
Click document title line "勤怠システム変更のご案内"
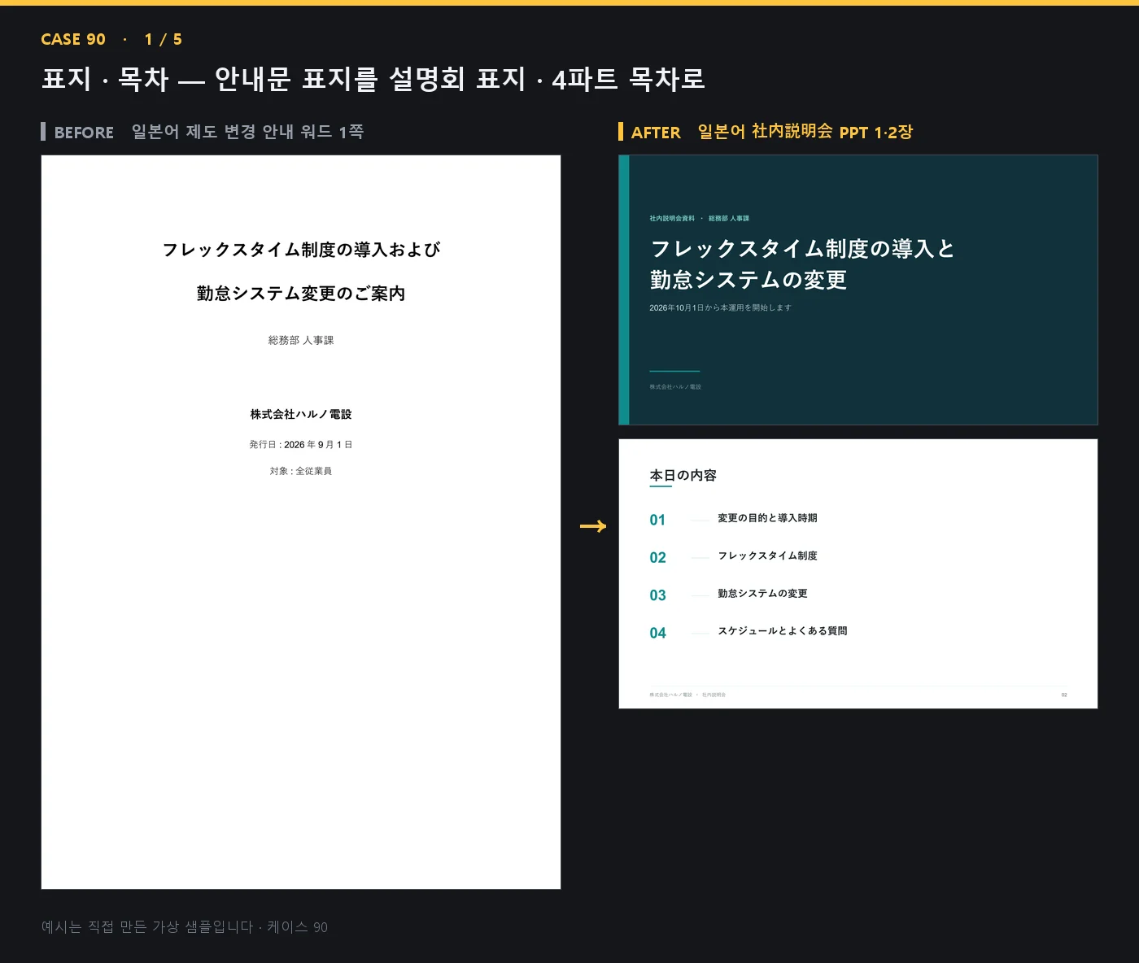point(301,294)
